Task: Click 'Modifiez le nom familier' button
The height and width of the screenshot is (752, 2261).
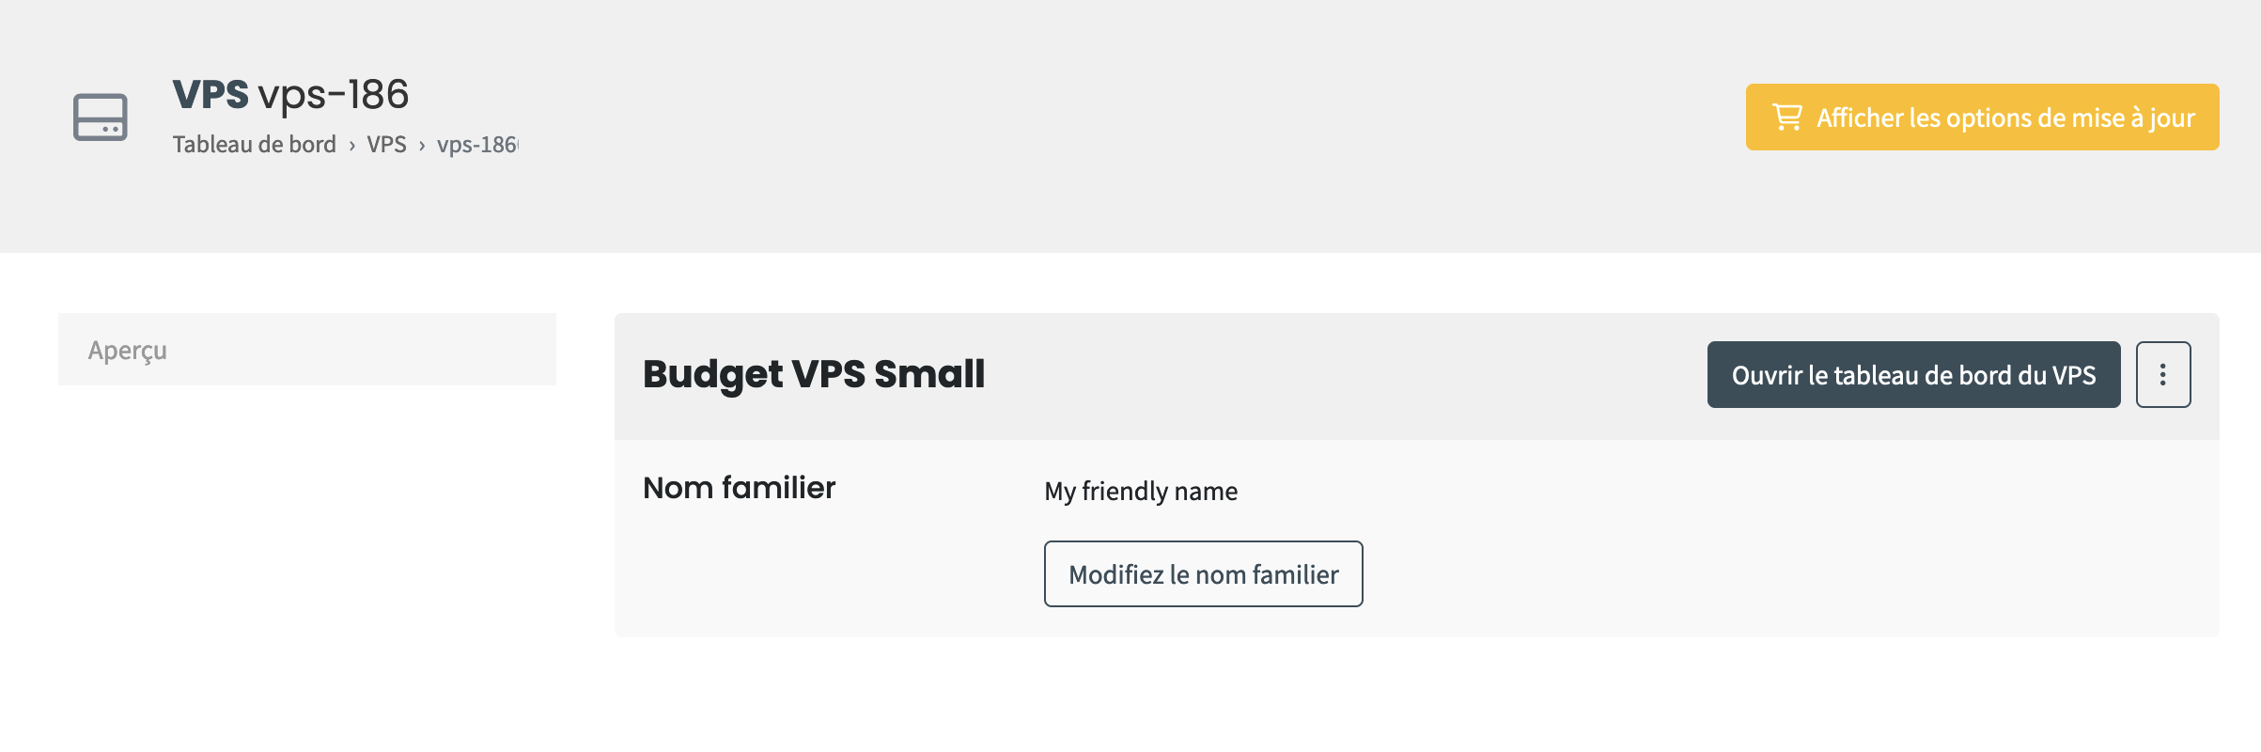Action: coord(1203,573)
